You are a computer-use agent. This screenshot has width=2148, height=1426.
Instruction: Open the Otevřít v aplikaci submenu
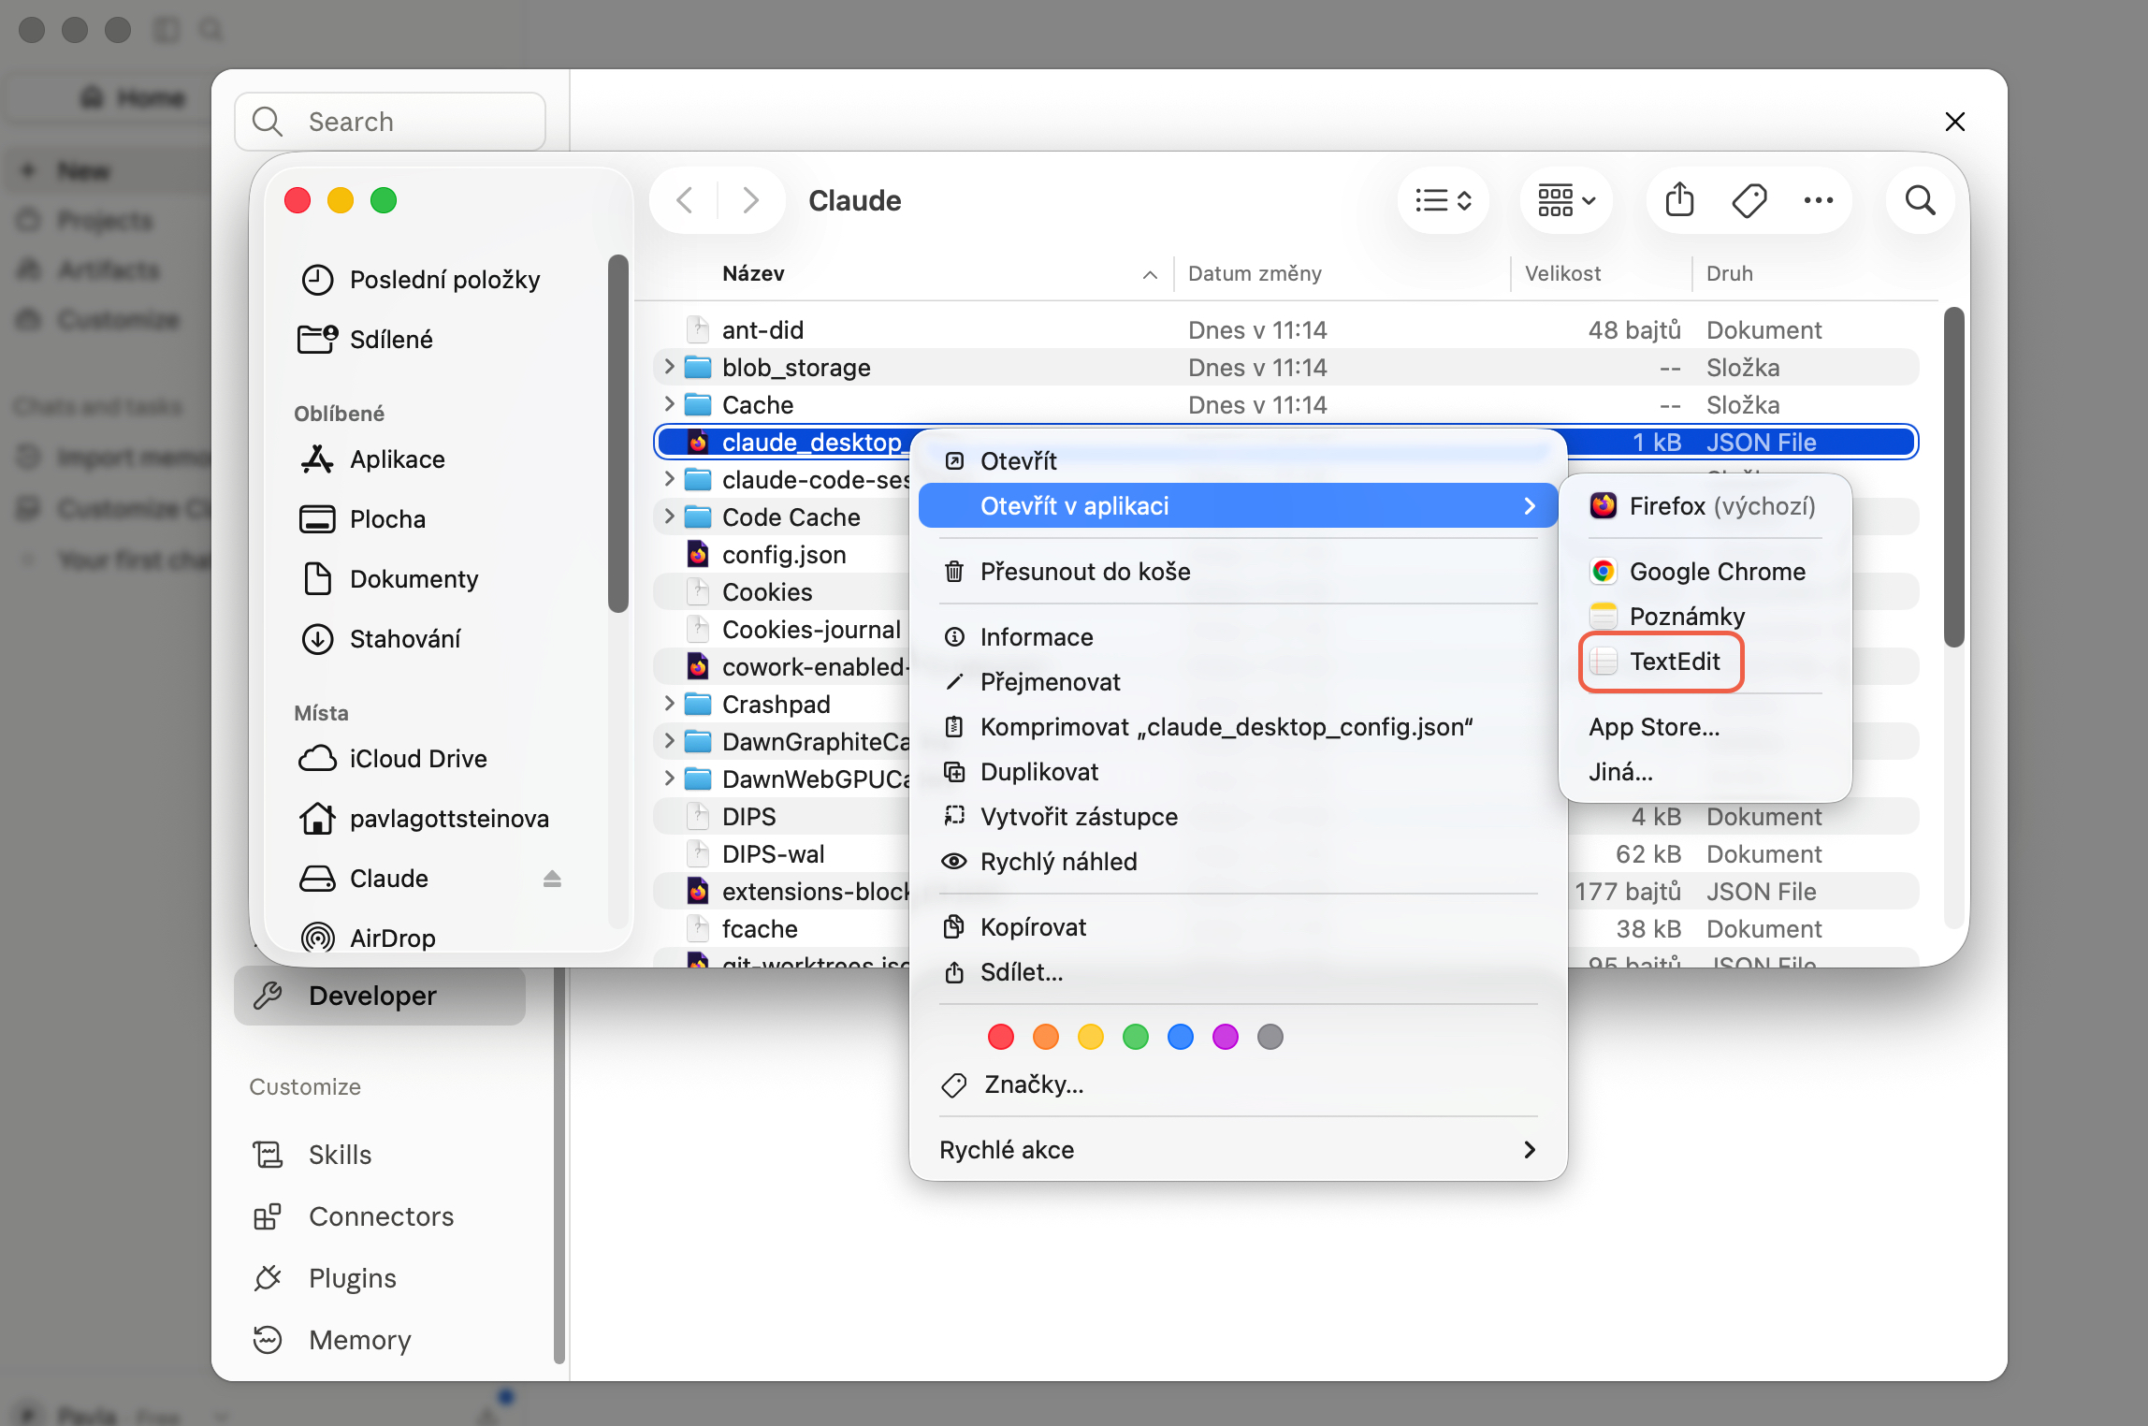1239,506
